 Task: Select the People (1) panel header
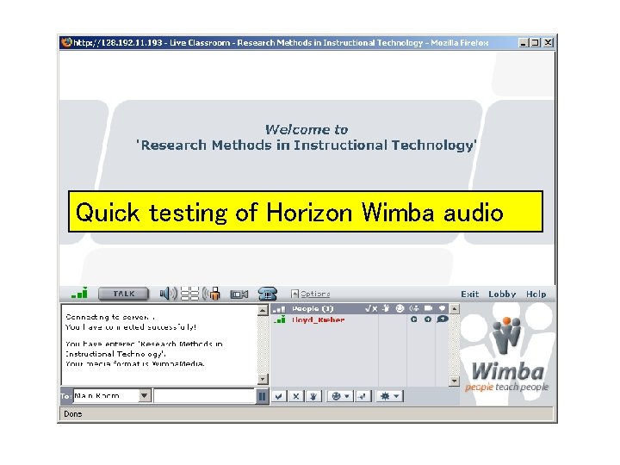pos(313,308)
